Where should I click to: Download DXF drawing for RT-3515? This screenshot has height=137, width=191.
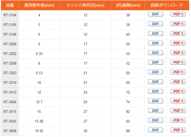[155, 111]
